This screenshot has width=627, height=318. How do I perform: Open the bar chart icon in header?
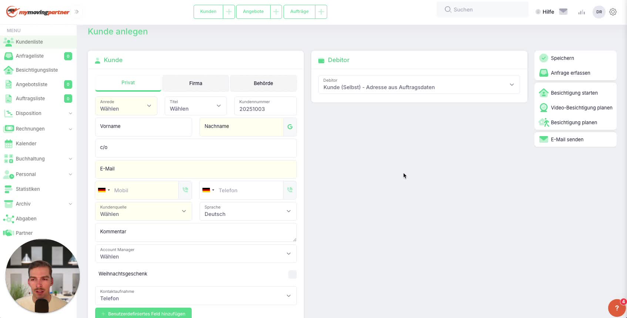[x=582, y=12]
